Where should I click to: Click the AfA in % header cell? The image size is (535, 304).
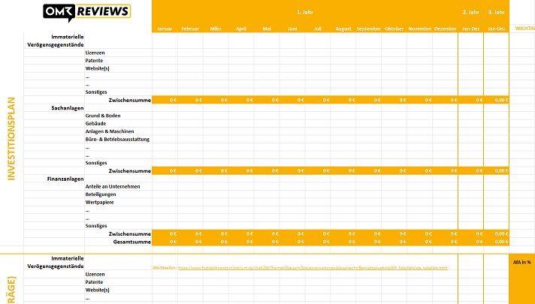pos(521,262)
